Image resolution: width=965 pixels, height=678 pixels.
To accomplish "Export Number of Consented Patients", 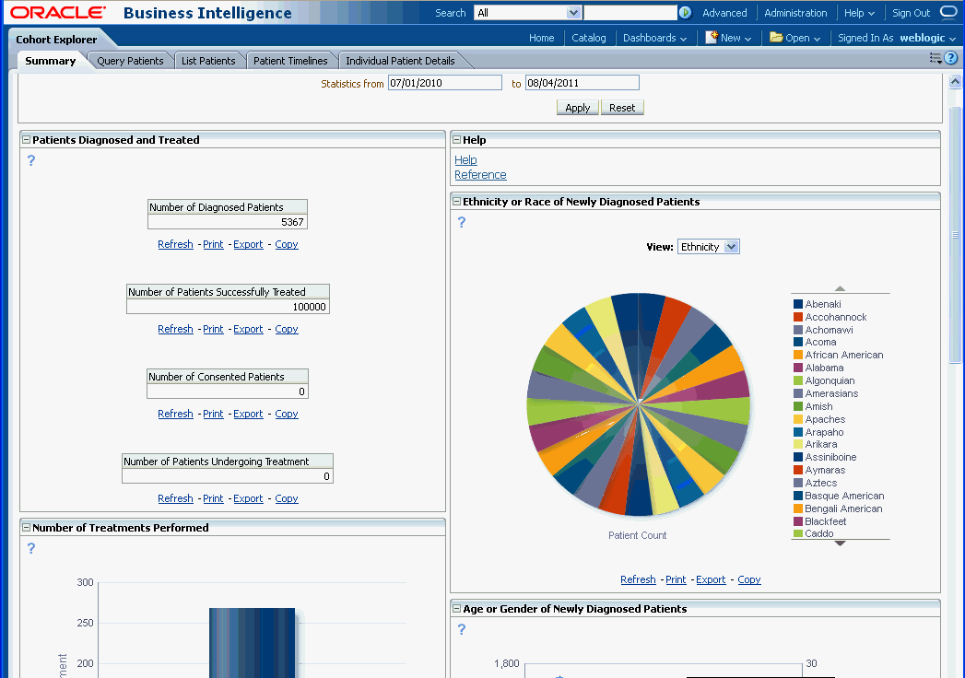I will pyautogui.click(x=248, y=414).
